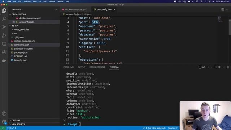
Task: Expand the NPM Scripts section
Action: pyautogui.click(x=18, y=124)
